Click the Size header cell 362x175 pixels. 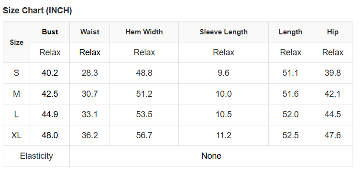(16, 42)
